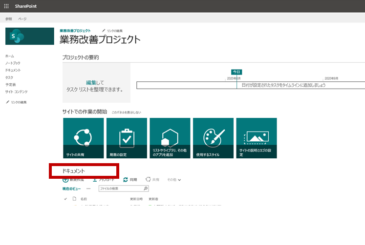The width and height of the screenshot is (365, 245).
Task: Open the app launcher waffle icon
Action: (6, 6)
